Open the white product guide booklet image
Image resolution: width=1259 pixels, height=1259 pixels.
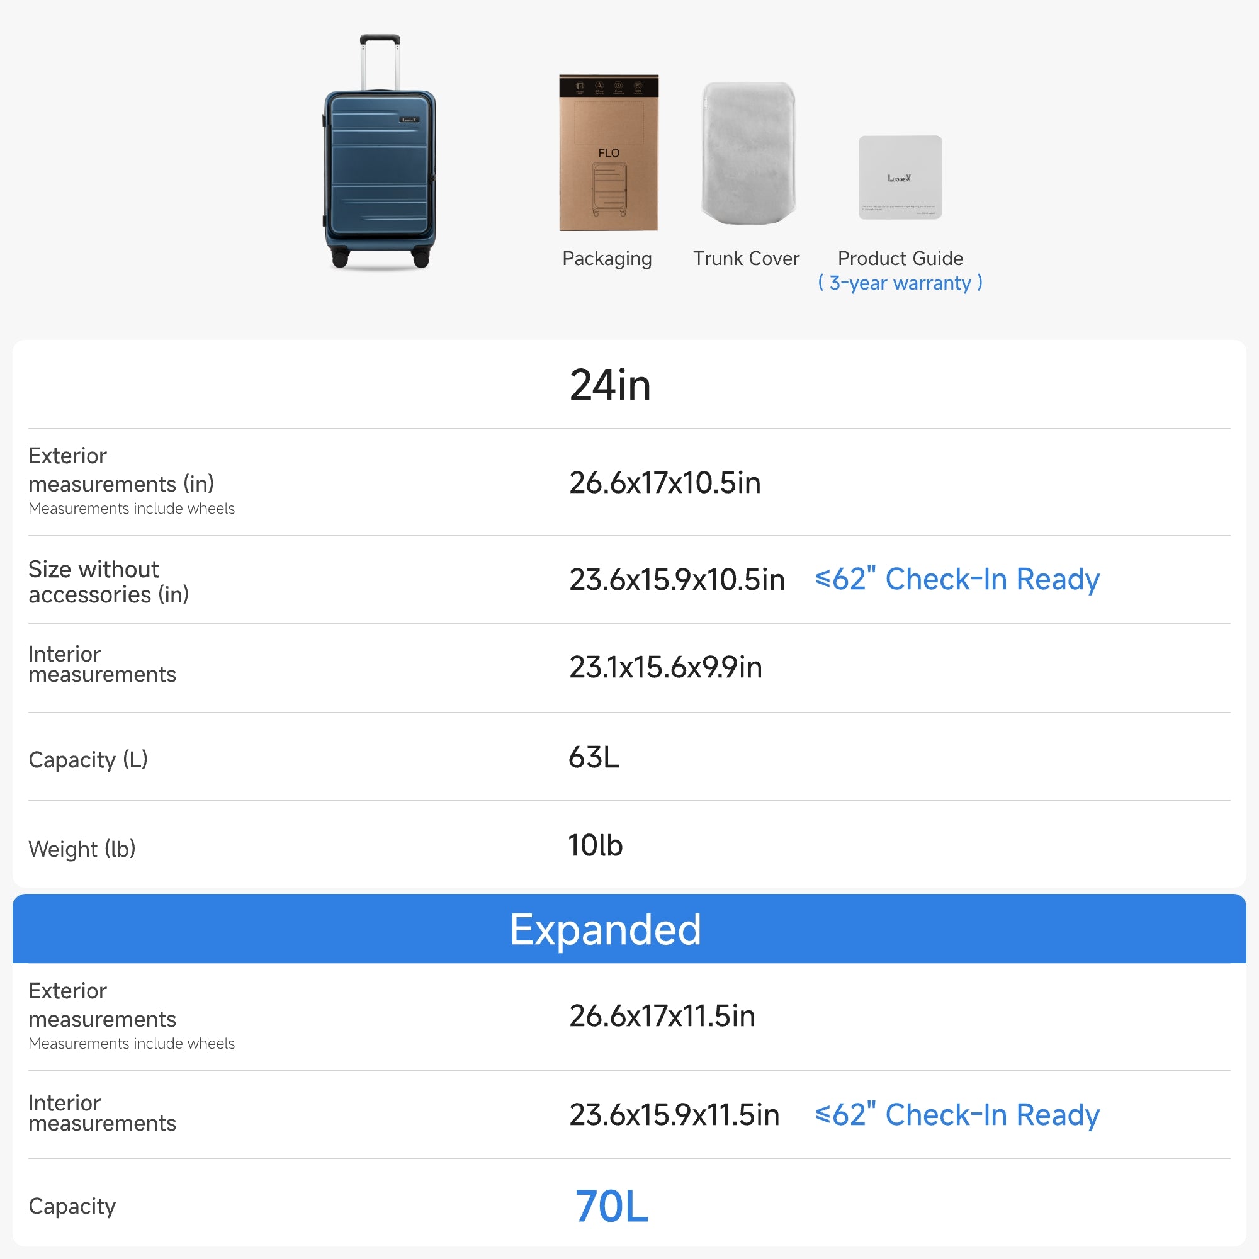900,178
